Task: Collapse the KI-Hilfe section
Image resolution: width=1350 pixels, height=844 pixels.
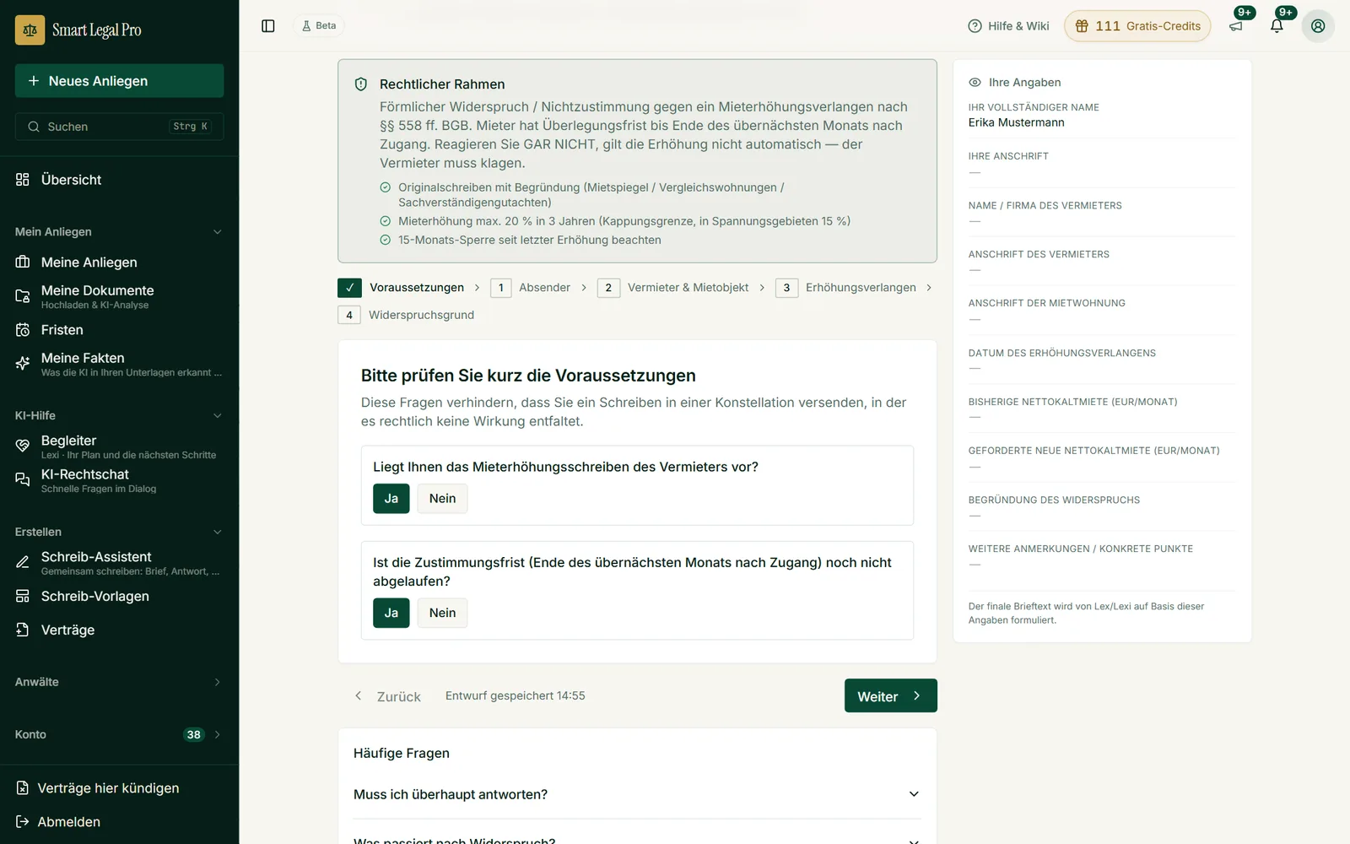Action: (119, 416)
